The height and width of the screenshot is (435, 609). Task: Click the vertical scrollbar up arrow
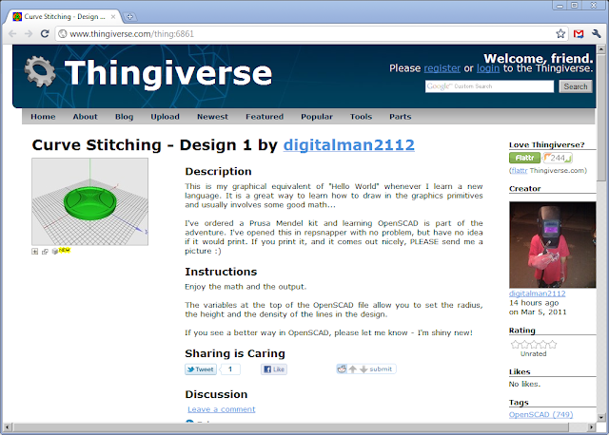click(600, 49)
